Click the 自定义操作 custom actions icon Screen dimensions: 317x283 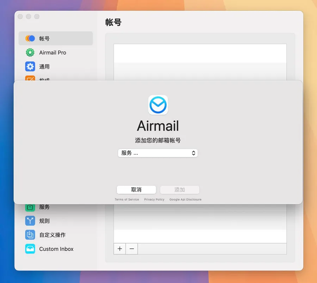[30, 235]
